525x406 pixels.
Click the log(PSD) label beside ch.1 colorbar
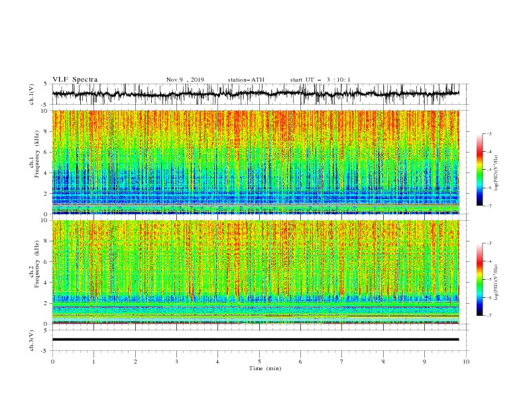[496, 173]
